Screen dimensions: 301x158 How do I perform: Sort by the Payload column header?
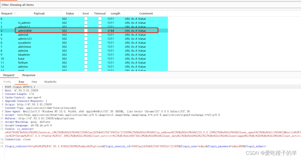39,13
